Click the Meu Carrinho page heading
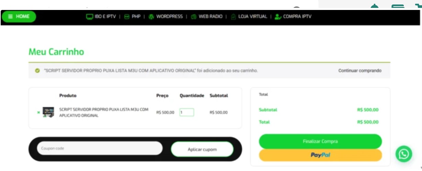The image size is (422, 171). click(x=56, y=52)
